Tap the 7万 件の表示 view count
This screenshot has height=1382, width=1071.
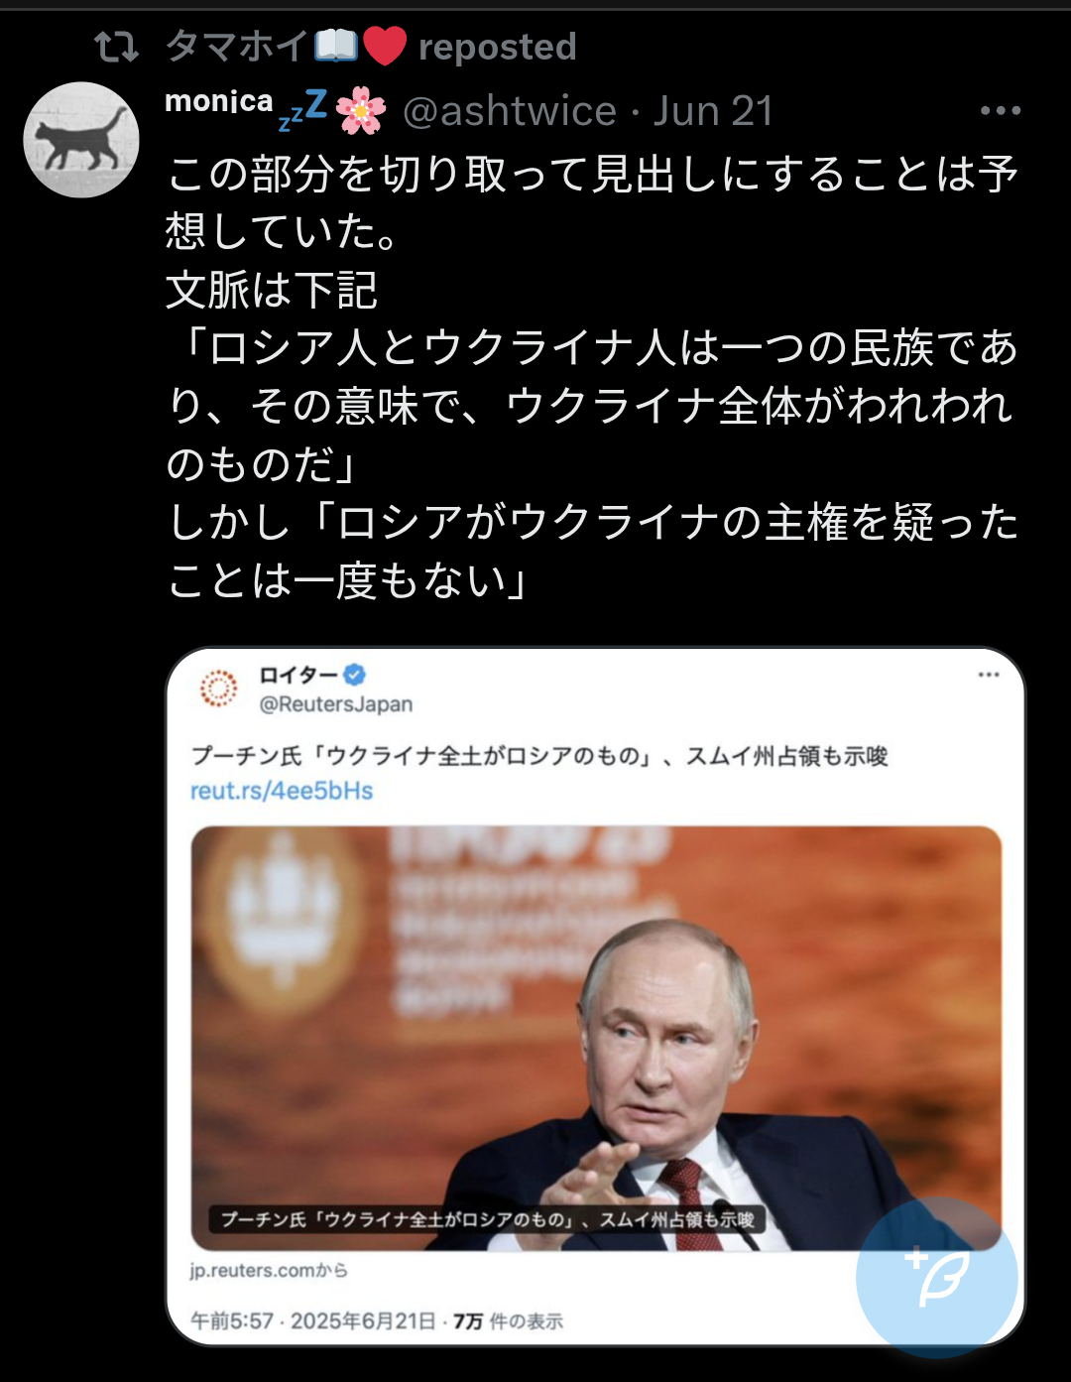point(508,1321)
